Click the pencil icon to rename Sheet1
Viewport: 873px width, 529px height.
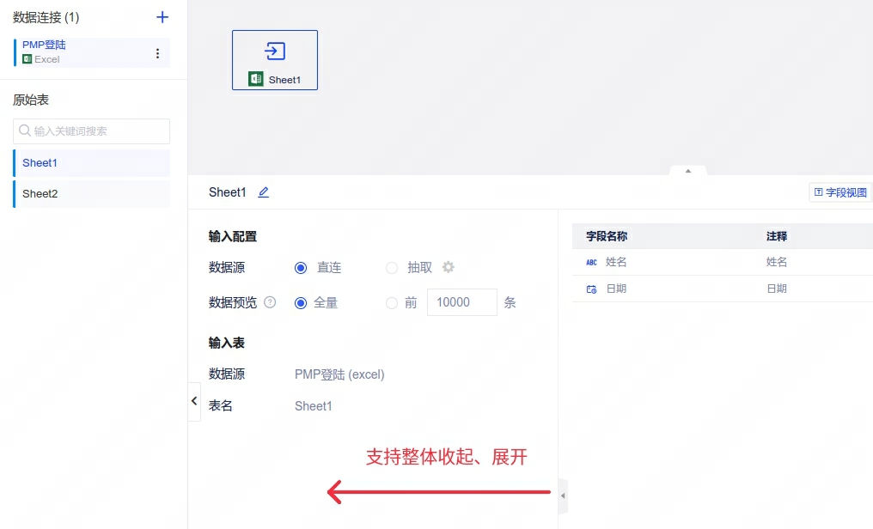pos(264,192)
